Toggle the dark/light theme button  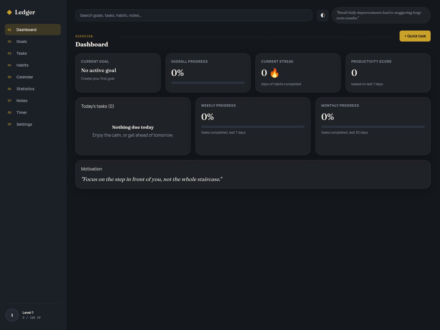(323, 15)
